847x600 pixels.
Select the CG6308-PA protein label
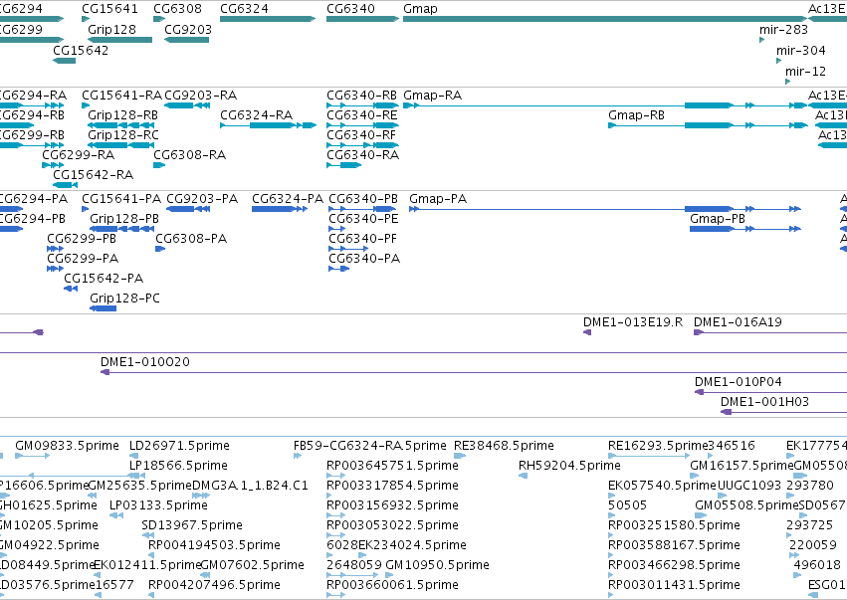(191, 239)
